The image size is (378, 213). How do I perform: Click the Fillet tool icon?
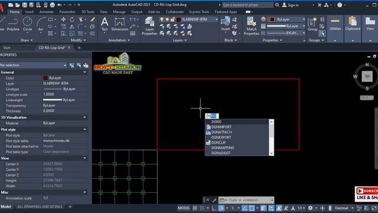coord(80,27)
